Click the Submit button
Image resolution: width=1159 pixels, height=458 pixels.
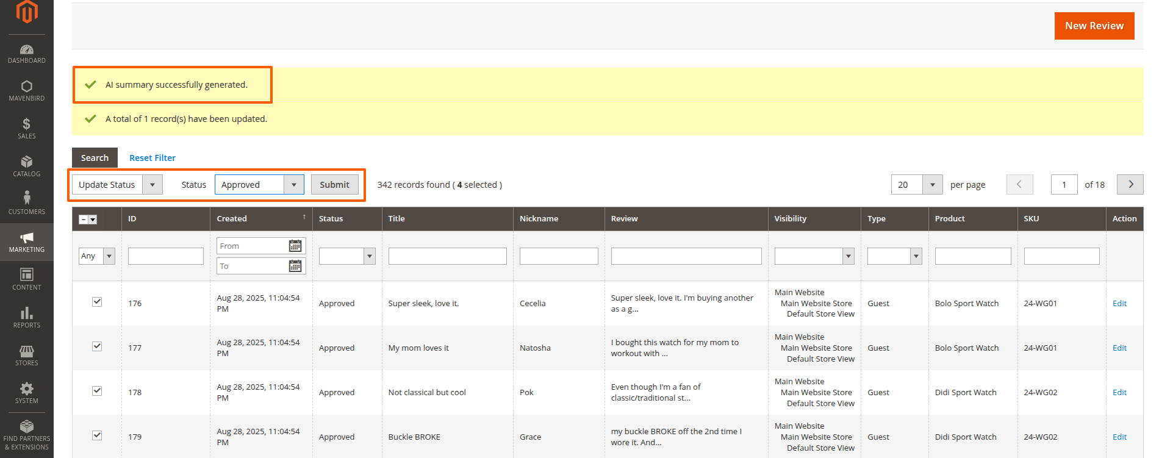coord(334,185)
